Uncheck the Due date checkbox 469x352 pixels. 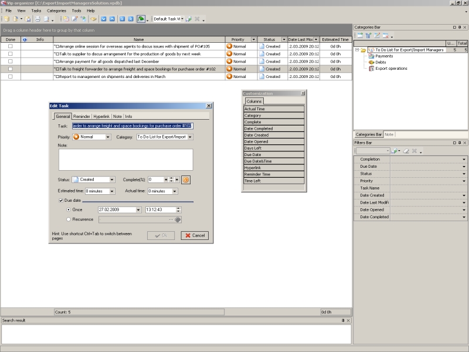62,200
